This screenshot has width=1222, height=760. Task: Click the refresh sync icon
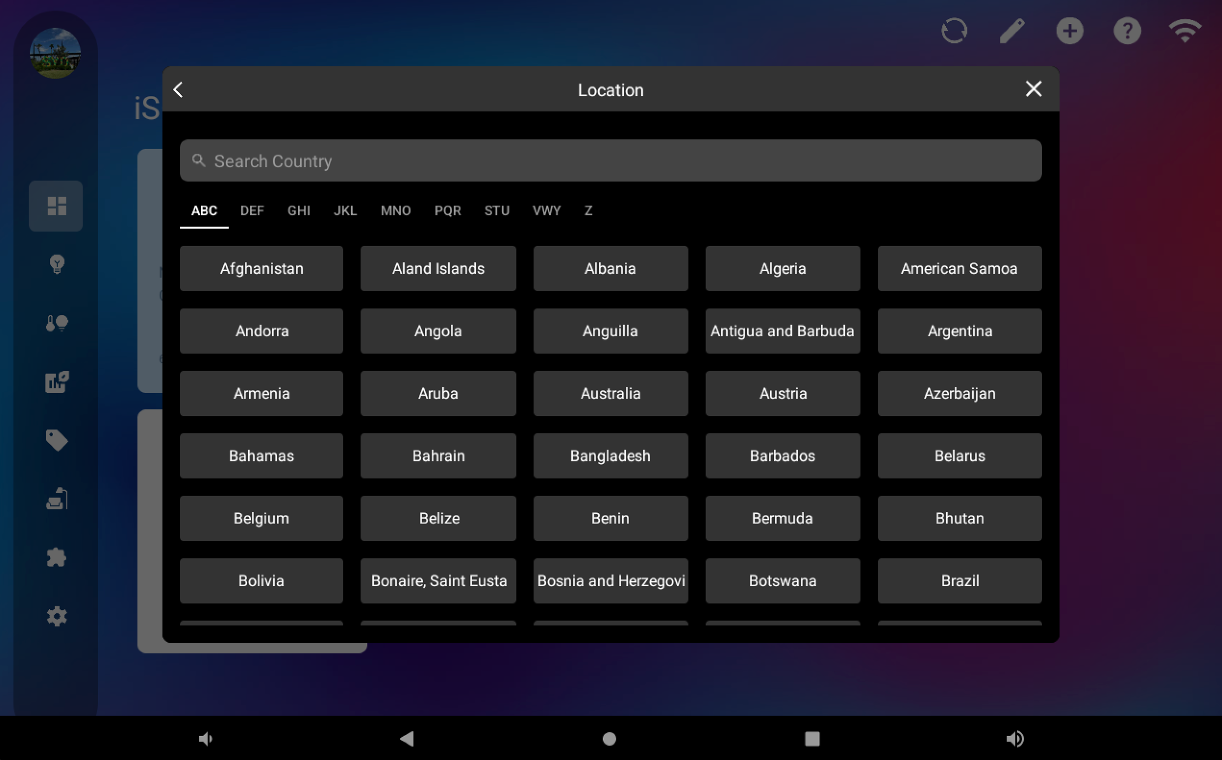(x=954, y=31)
